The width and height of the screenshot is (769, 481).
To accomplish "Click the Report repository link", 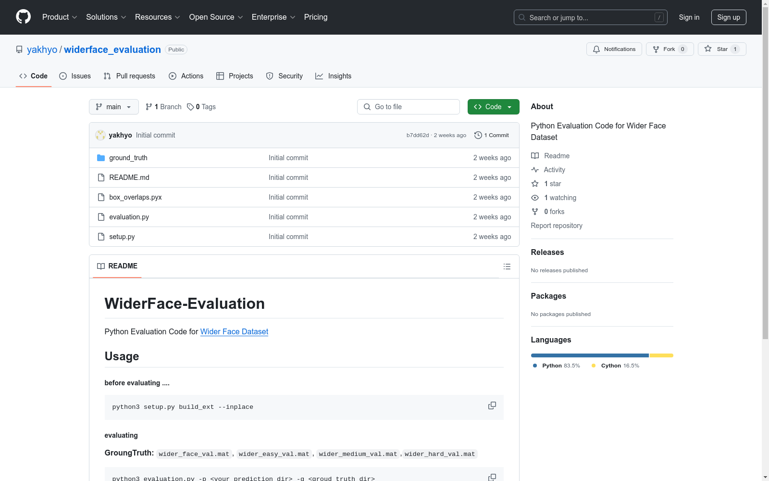I will [557, 226].
